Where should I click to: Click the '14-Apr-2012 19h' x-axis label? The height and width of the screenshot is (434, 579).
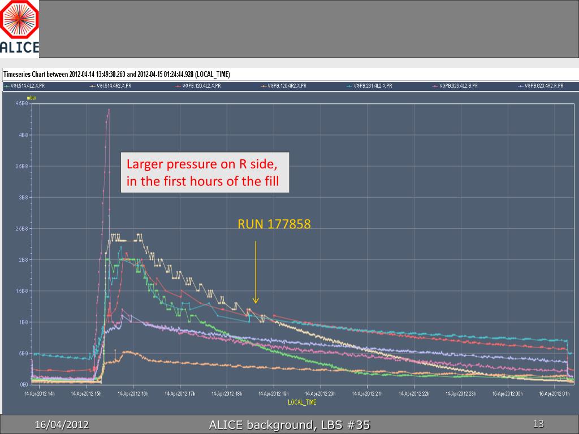tap(273, 394)
